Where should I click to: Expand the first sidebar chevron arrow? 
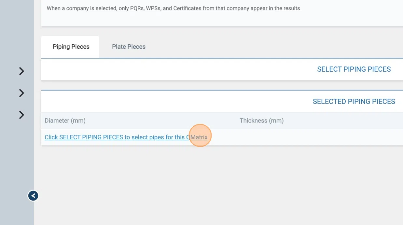click(21, 71)
